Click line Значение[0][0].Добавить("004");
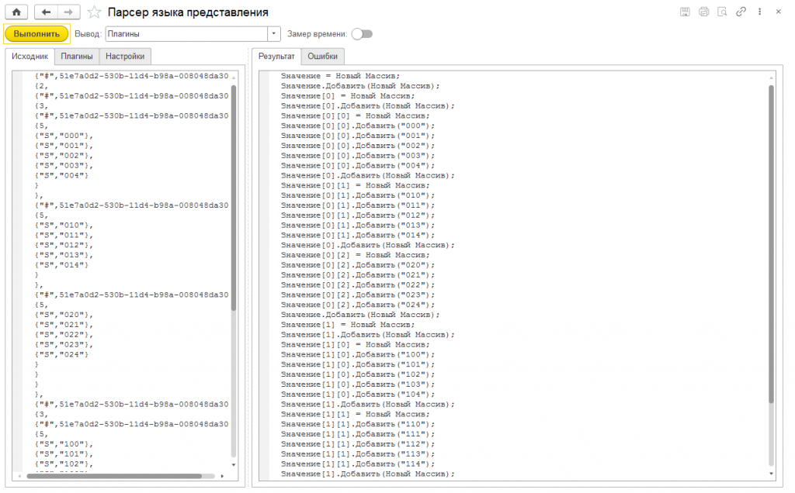 (358, 166)
